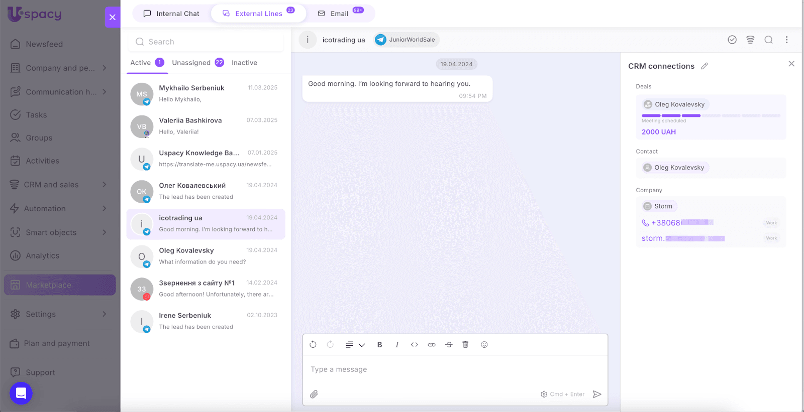Toggle strikethrough text formatting

[x=449, y=345]
